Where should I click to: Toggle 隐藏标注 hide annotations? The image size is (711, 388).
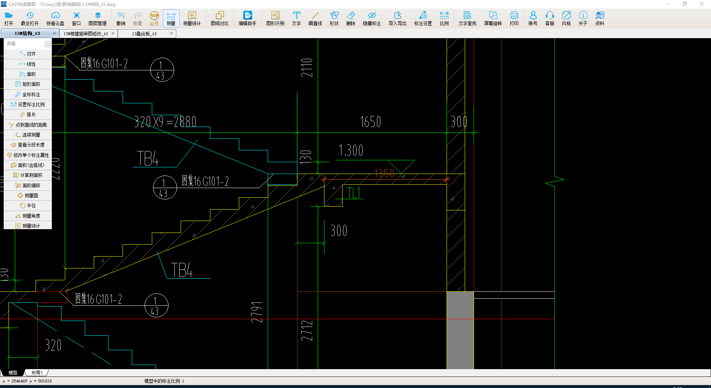(x=372, y=18)
